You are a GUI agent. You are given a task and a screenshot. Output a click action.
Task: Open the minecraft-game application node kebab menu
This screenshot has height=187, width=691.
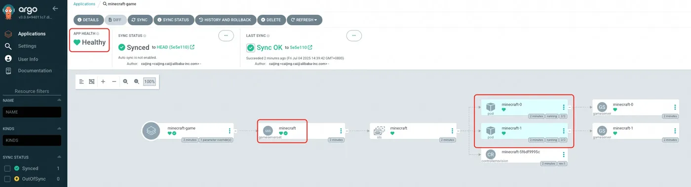tap(230, 131)
